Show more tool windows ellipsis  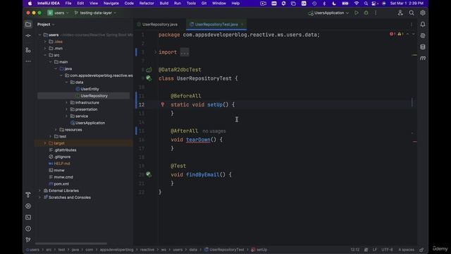(x=28, y=61)
